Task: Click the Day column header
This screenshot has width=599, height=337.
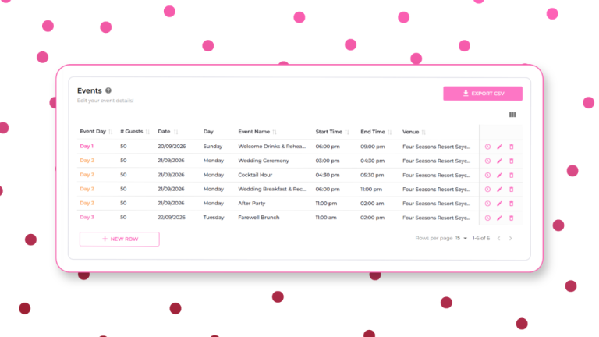Action: click(x=208, y=131)
